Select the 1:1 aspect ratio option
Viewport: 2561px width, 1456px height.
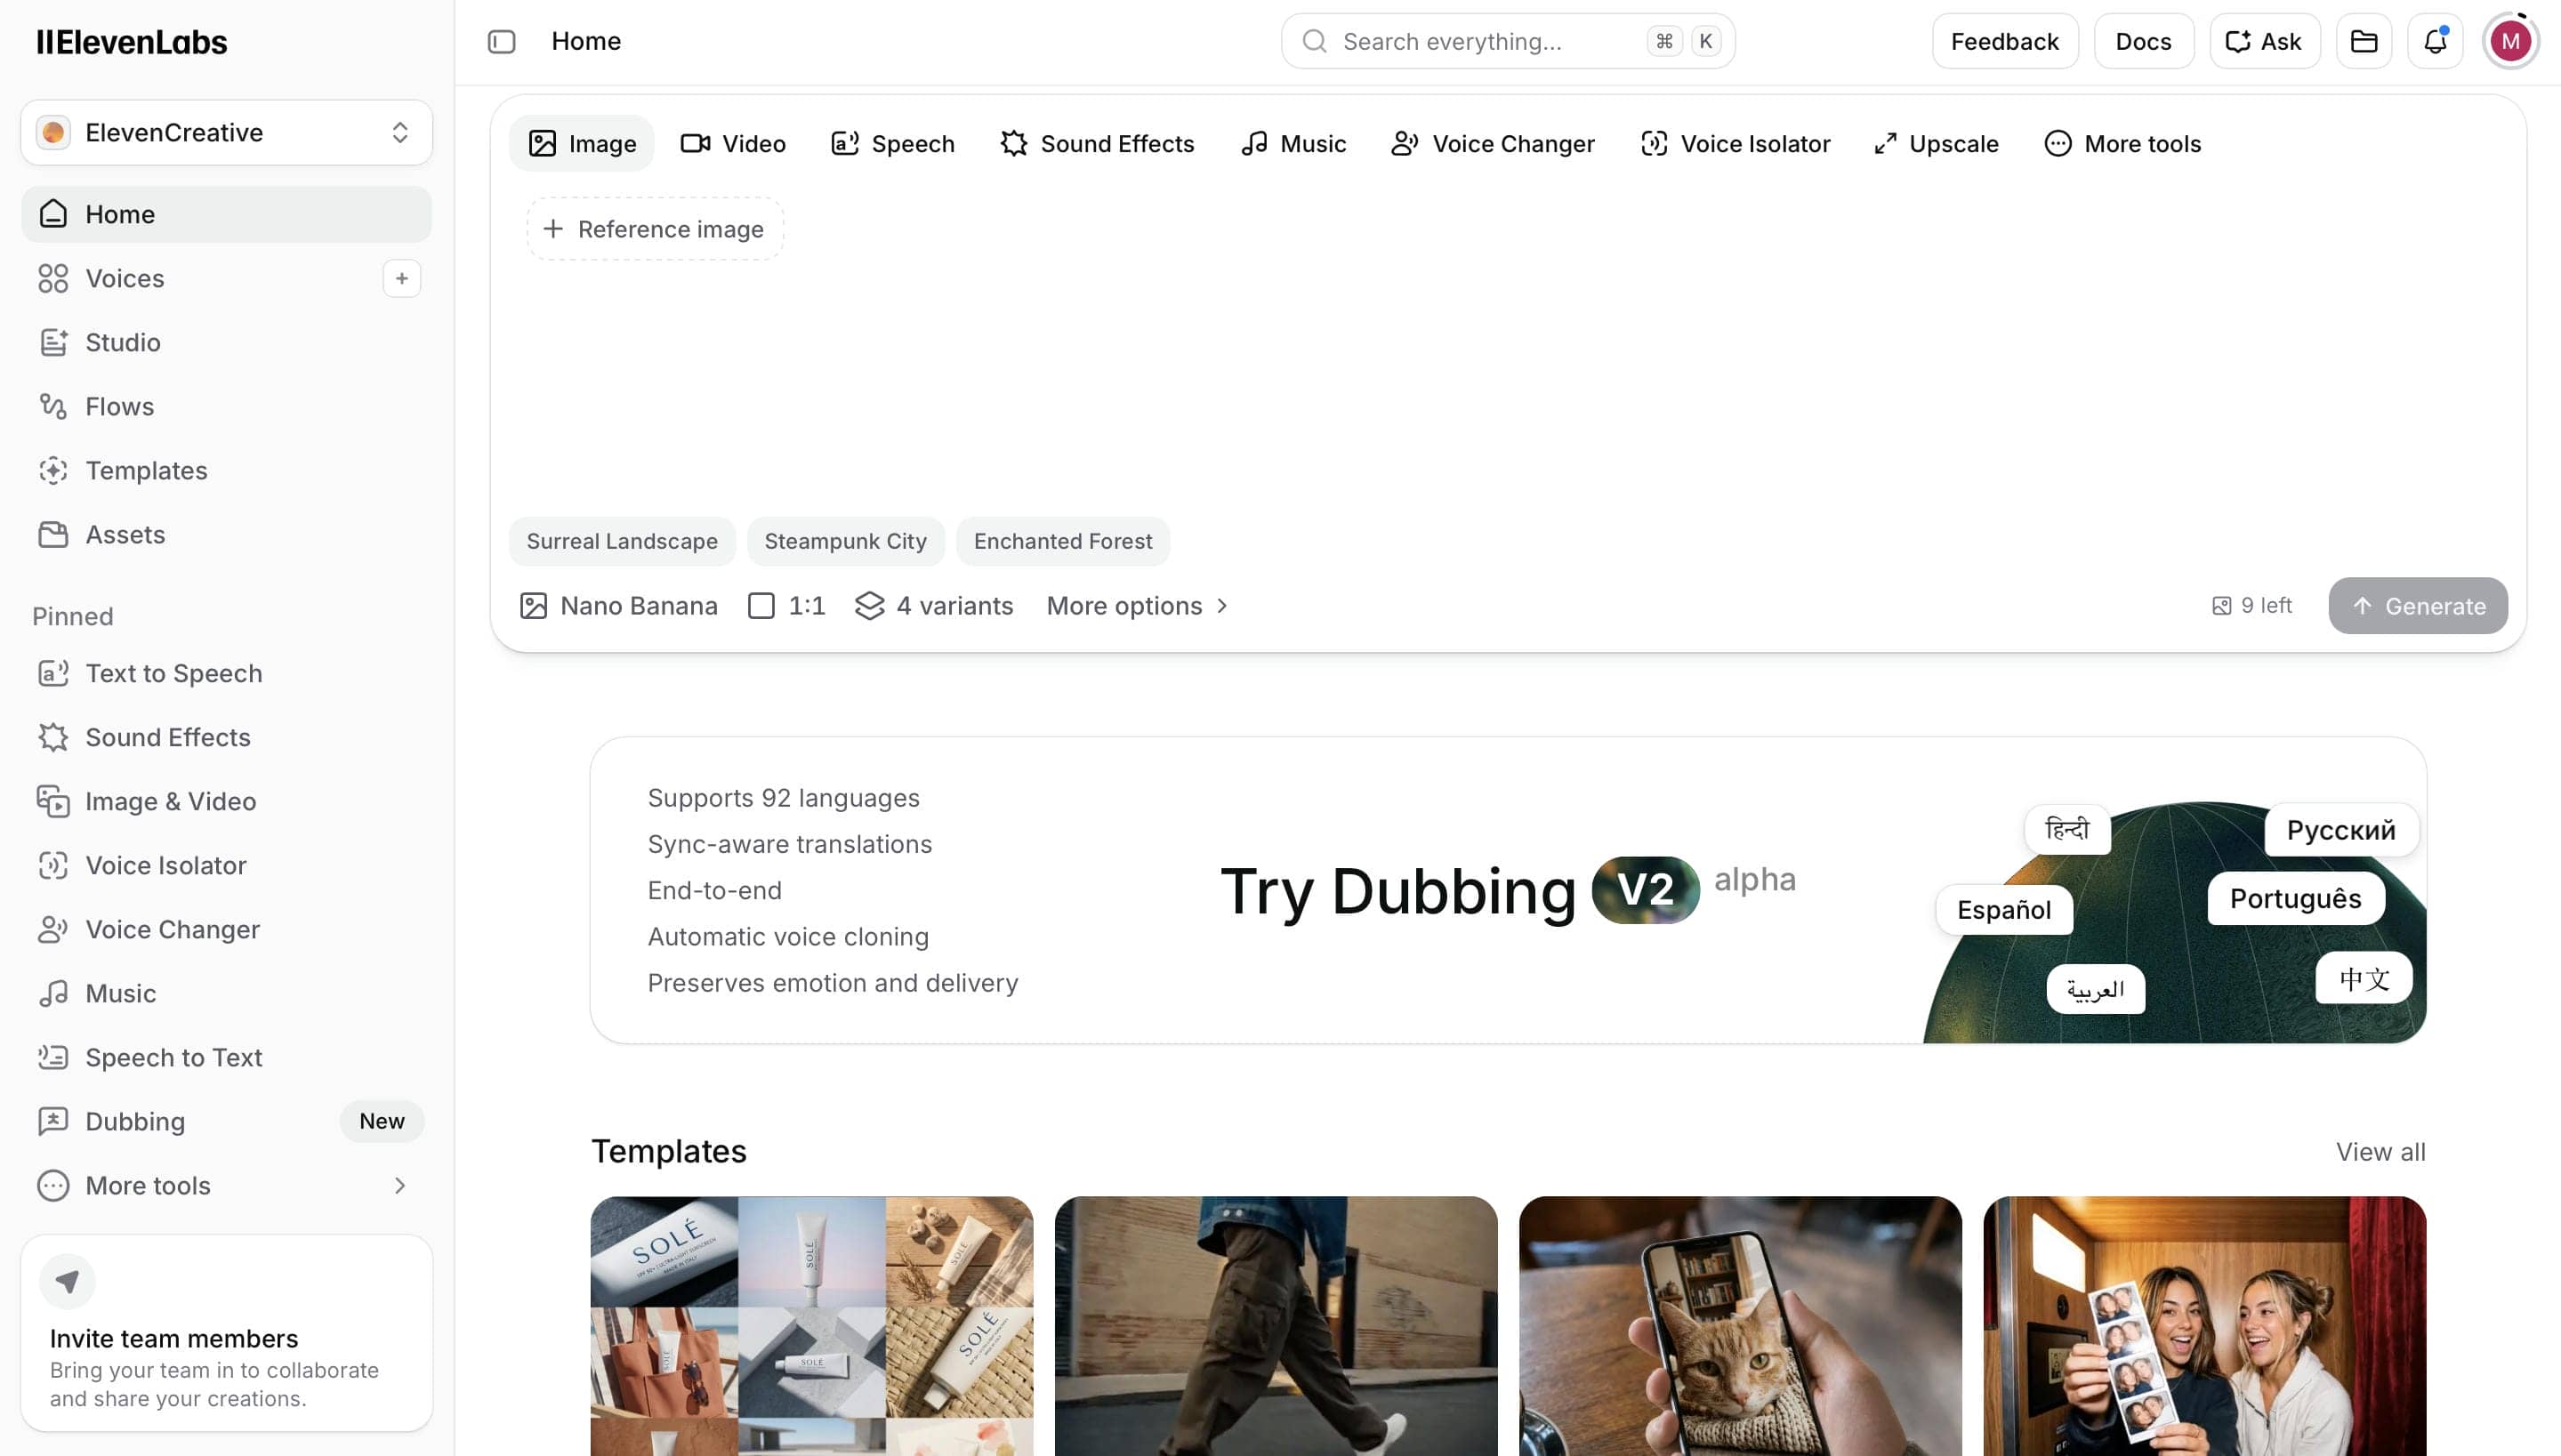click(x=786, y=606)
